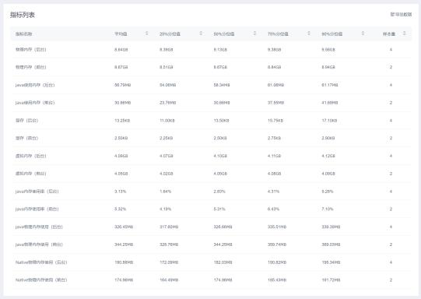The image size is (421, 299).
Task: Select the Java使用内存（后台）row name
Action: [35, 85]
